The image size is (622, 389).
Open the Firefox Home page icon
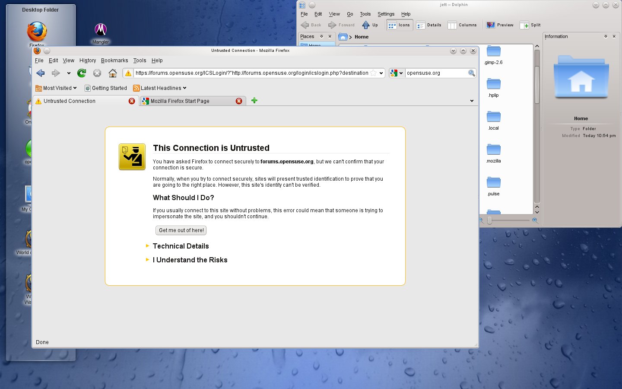[x=113, y=73]
